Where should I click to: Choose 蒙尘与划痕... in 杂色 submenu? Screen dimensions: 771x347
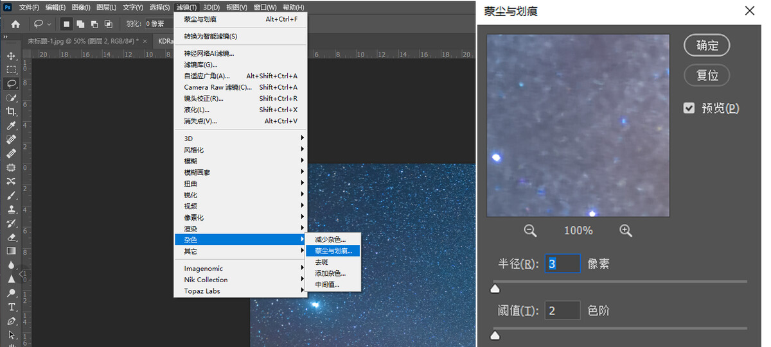(333, 251)
